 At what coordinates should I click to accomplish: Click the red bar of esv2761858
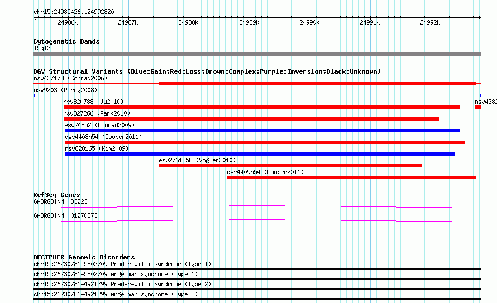click(x=290, y=166)
